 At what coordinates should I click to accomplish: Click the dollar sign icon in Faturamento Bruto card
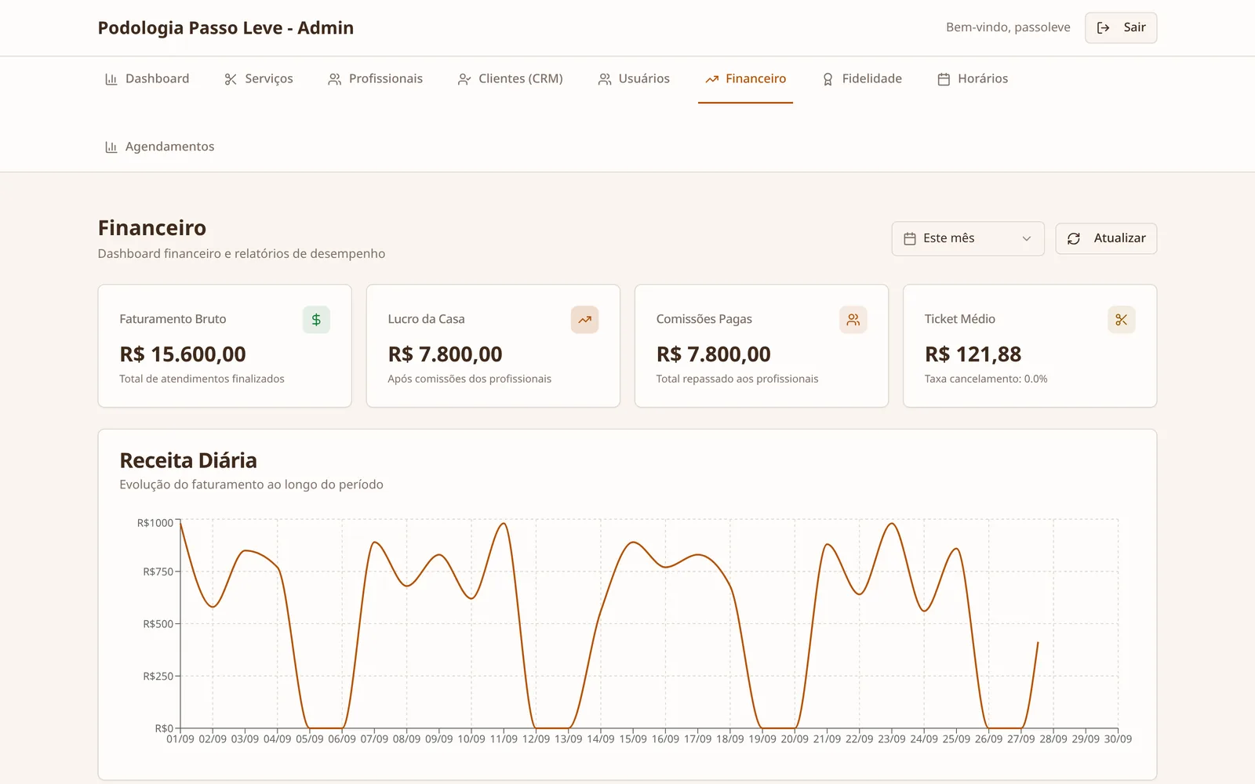pyautogui.click(x=316, y=320)
